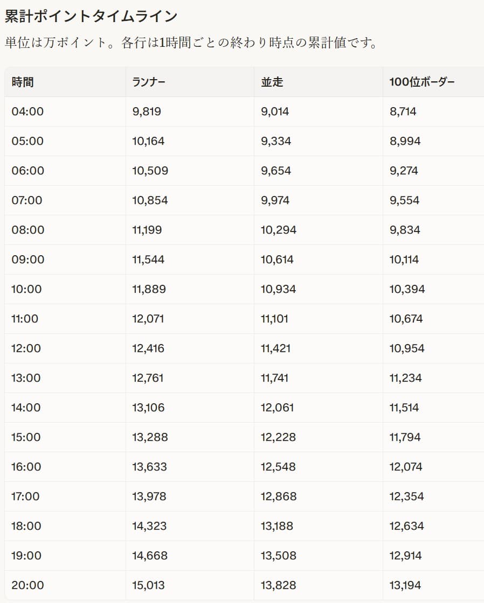Screen dimensions: 484x603
Task: Click the border value 9,554
Action: 404,201
